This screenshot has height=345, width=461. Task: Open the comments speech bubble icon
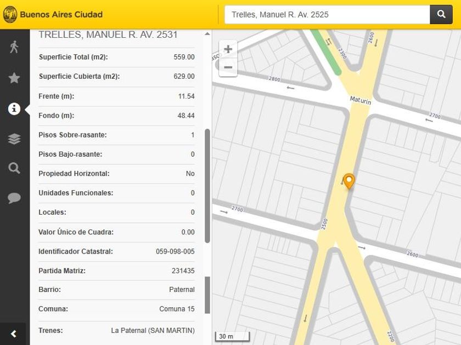tap(14, 198)
